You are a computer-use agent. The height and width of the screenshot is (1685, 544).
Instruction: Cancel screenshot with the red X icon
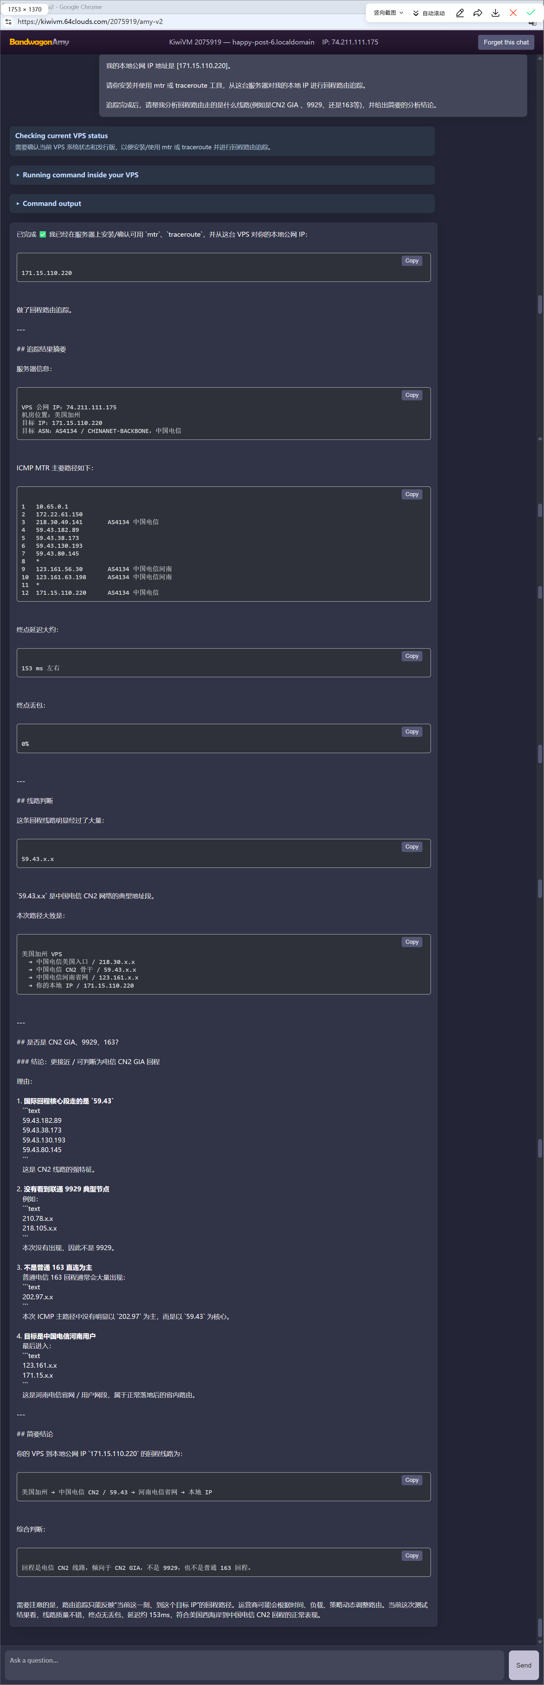(x=513, y=12)
